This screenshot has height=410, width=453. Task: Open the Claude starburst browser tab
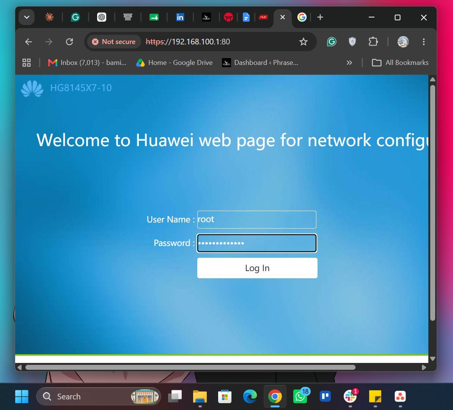(x=49, y=17)
